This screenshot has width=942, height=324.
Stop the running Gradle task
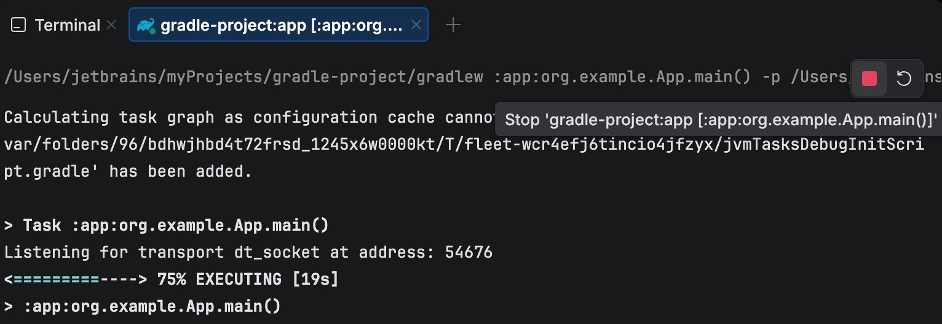[869, 79]
